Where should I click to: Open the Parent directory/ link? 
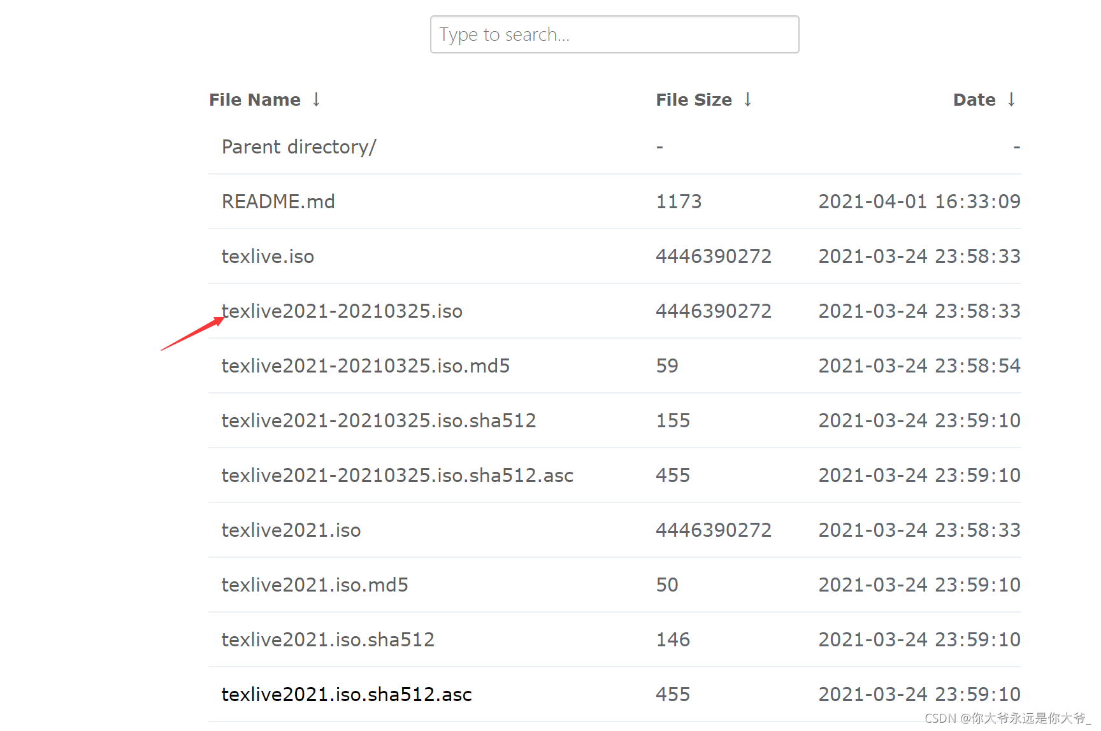(299, 147)
